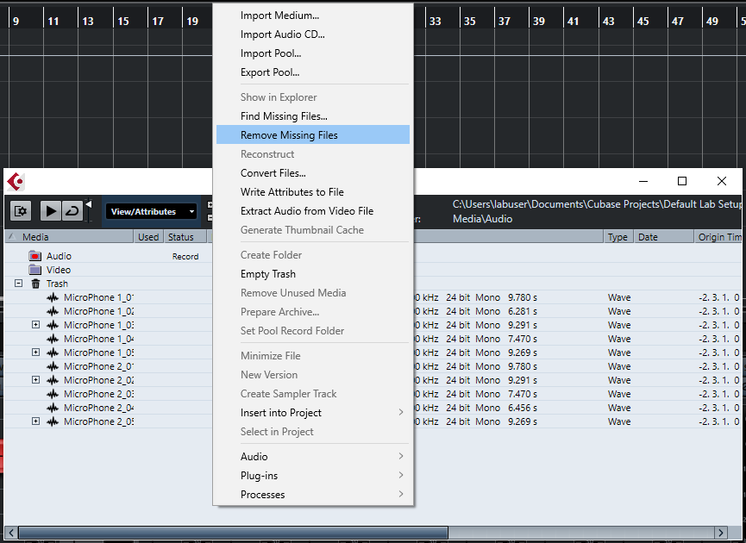Collapse the Trash folder
Image resolution: width=746 pixels, height=543 pixels.
pyautogui.click(x=18, y=284)
